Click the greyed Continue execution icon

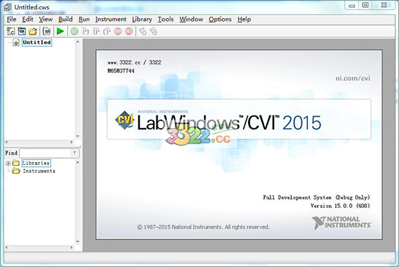pyautogui.click(x=74, y=31)
